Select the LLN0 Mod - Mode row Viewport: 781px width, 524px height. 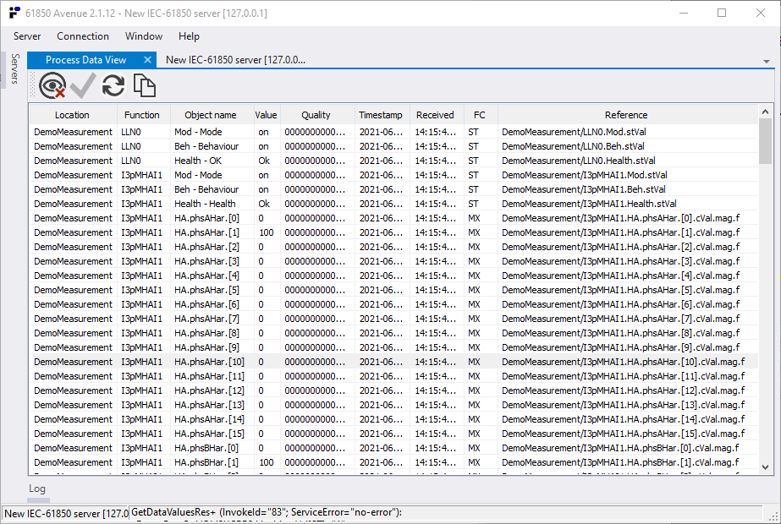pyautogui.click(x=393, y=132)
